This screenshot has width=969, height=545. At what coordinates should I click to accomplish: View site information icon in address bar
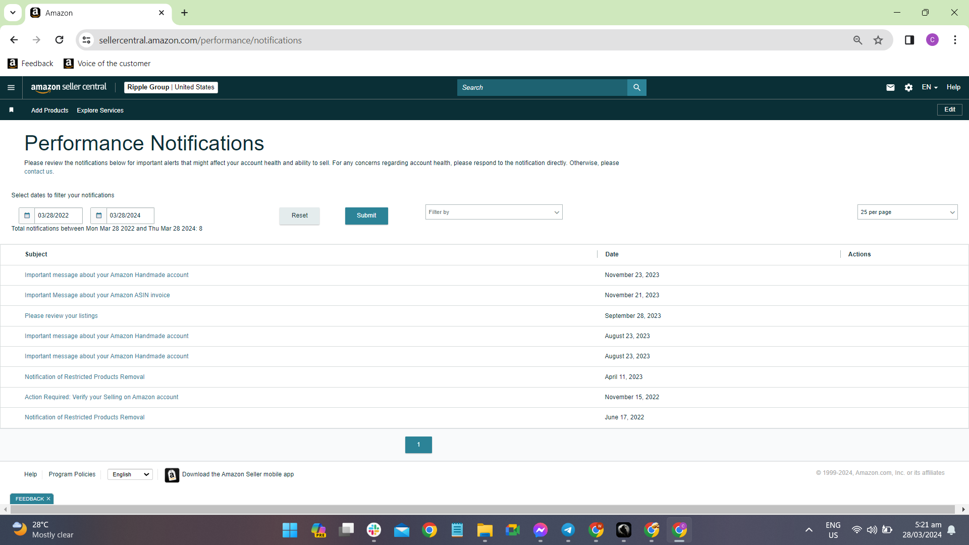pos(87,40)
